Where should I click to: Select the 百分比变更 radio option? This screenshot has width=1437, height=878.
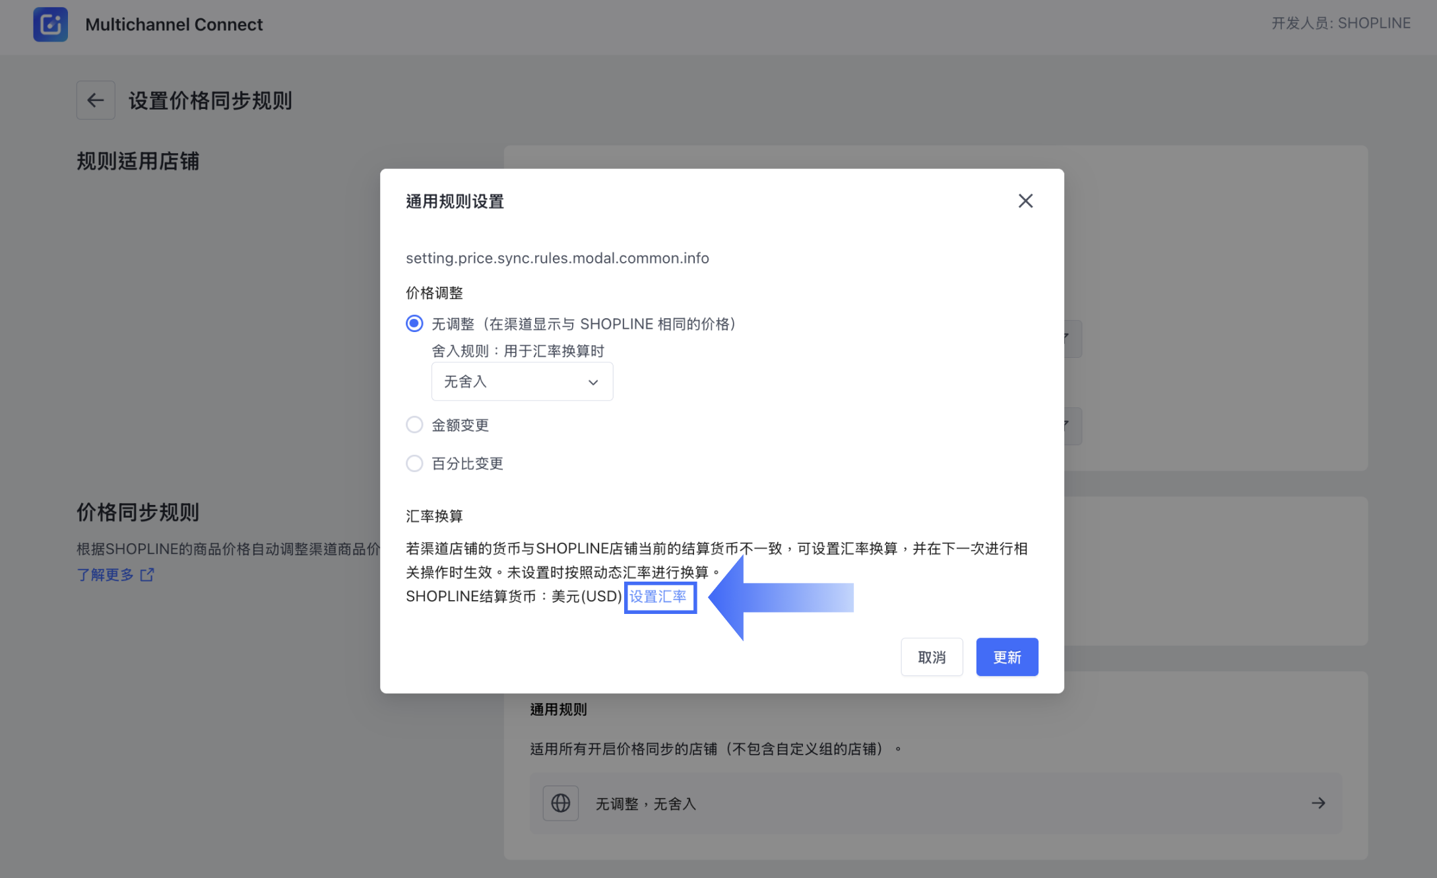tap(414, 463)
